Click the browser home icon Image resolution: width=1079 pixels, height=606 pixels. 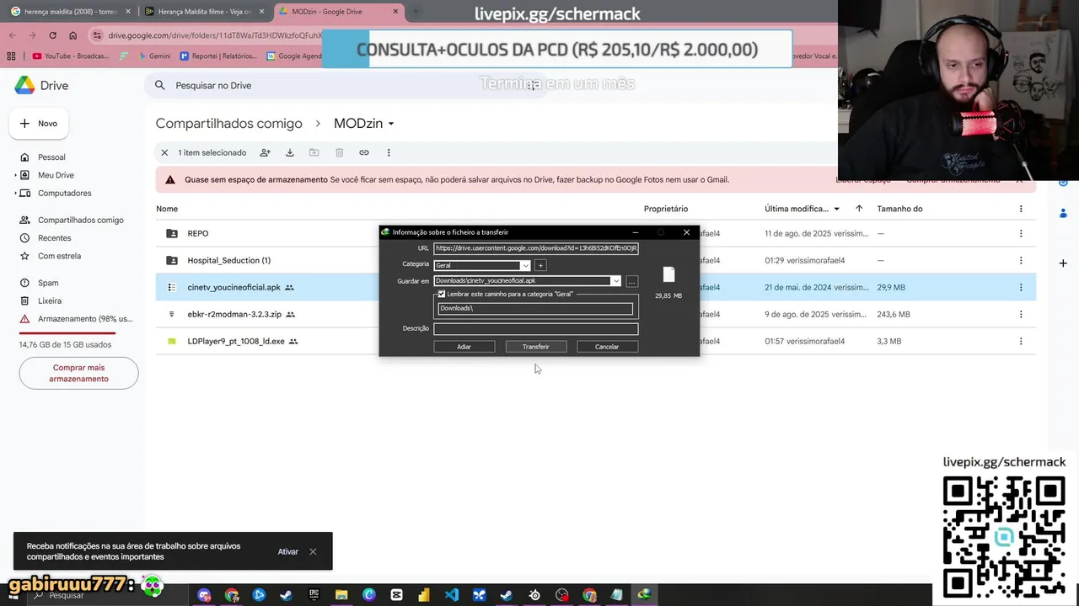73,35
